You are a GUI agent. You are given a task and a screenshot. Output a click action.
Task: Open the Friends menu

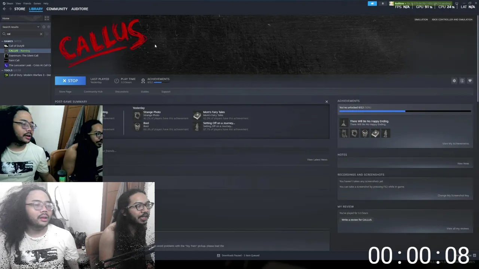(27, 3)
